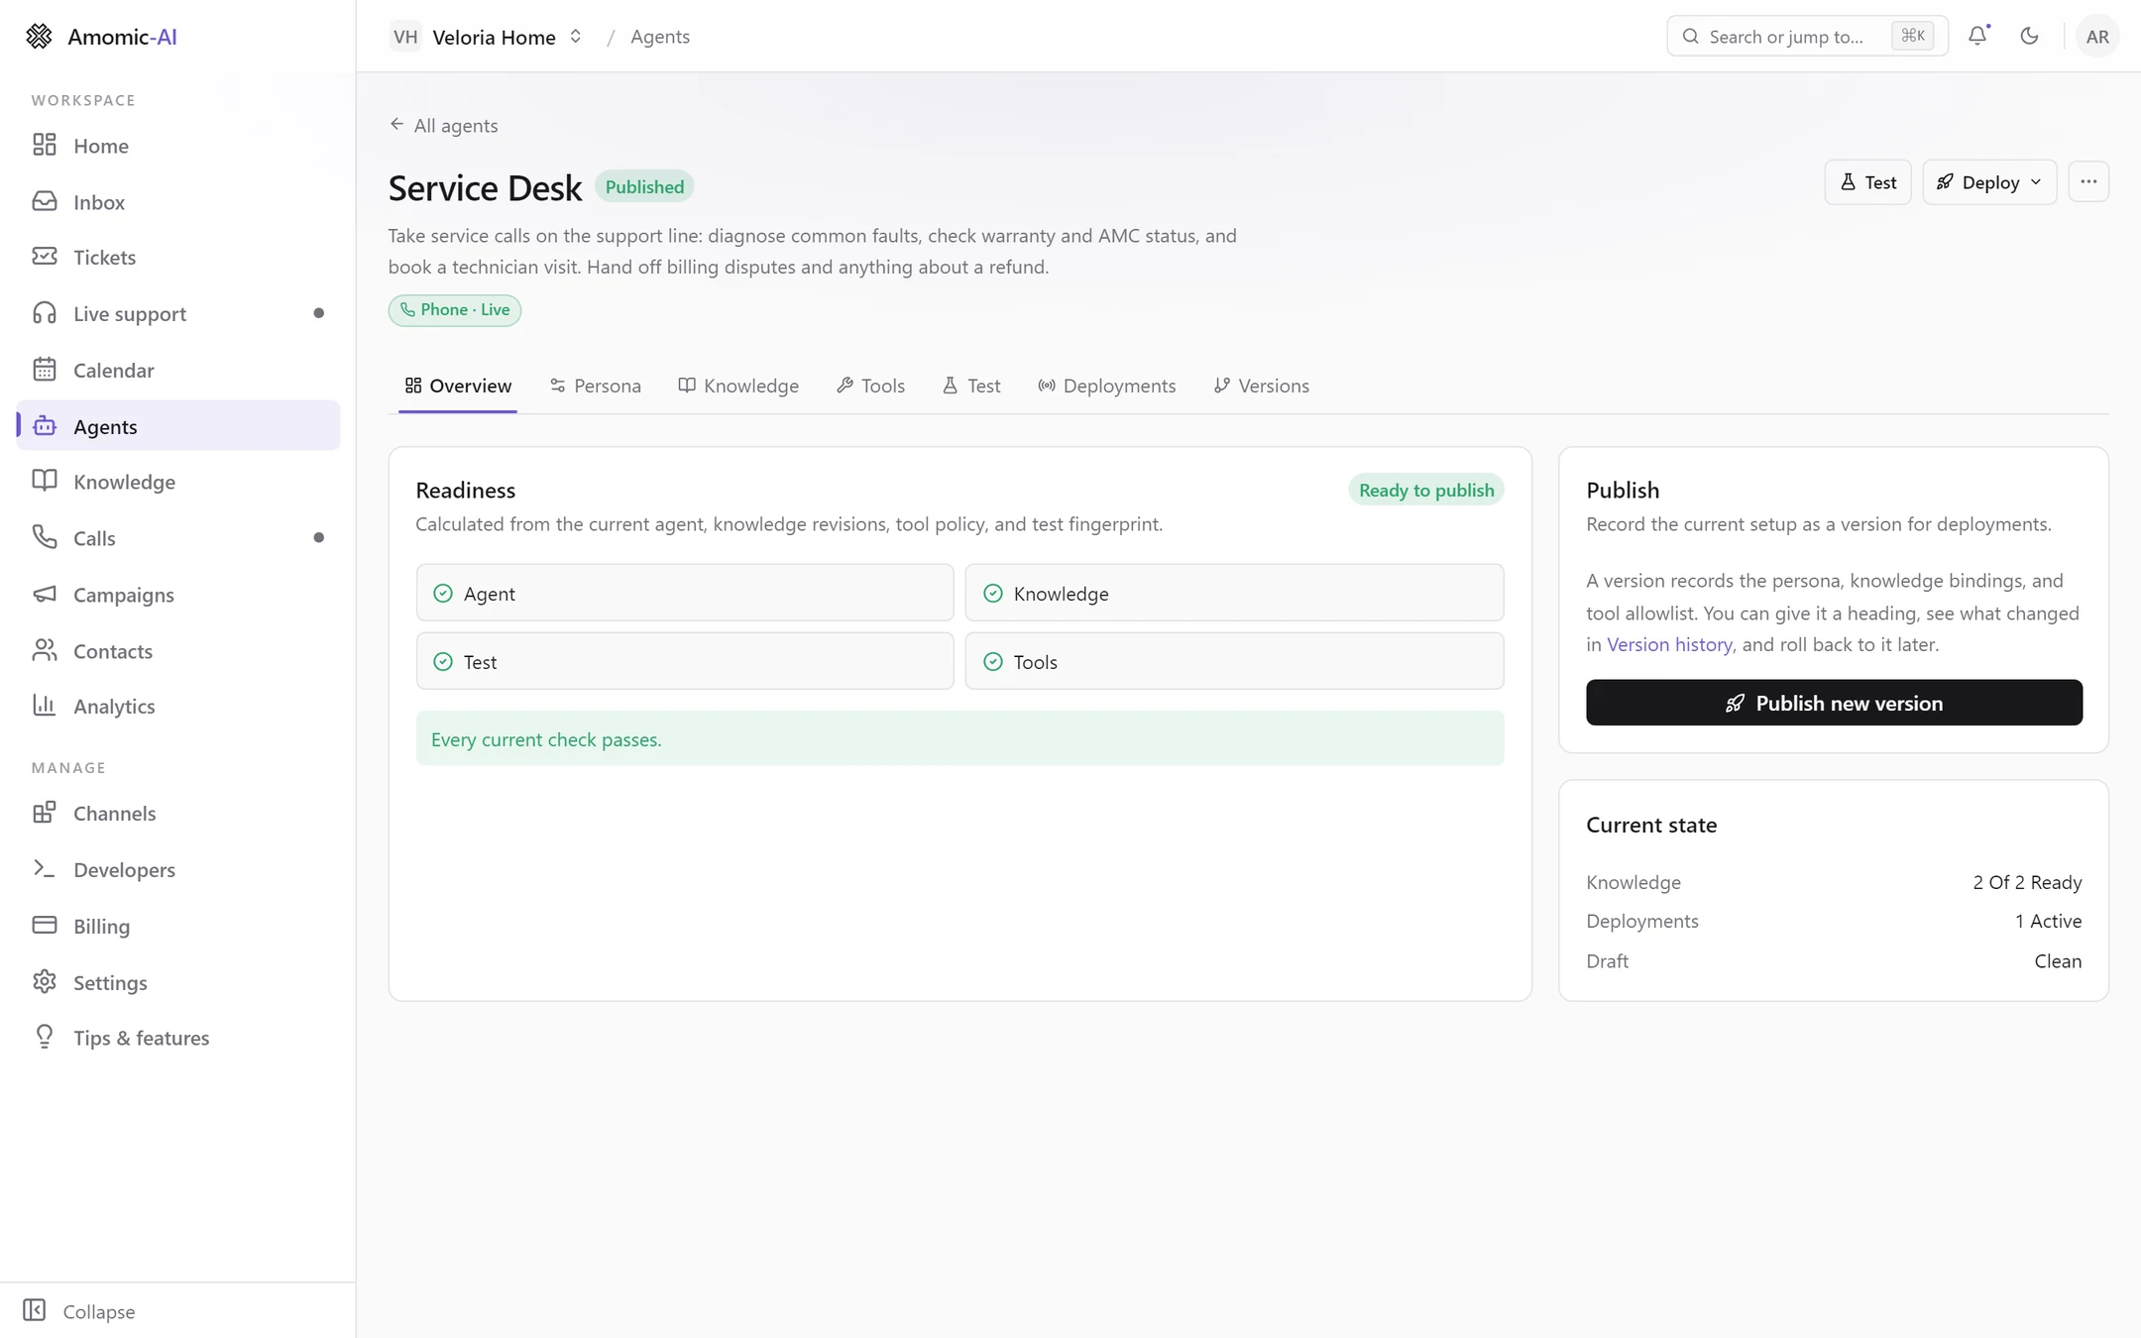This screenshot has width=2141, height=1338.
Task: Switch to the Deployments tab
Action: [x=1107, y=386]
